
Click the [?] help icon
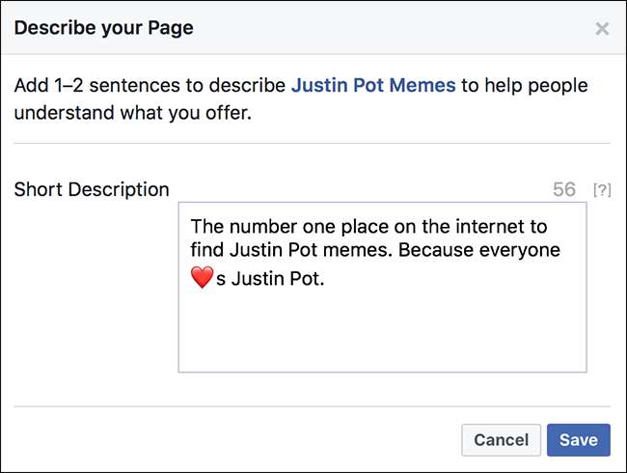point(602,190)
